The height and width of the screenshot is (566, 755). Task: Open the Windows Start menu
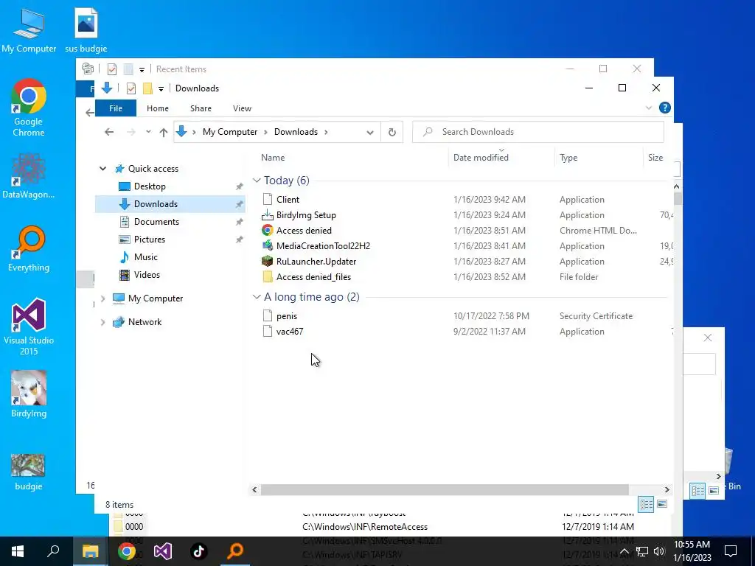pos(18,551)
